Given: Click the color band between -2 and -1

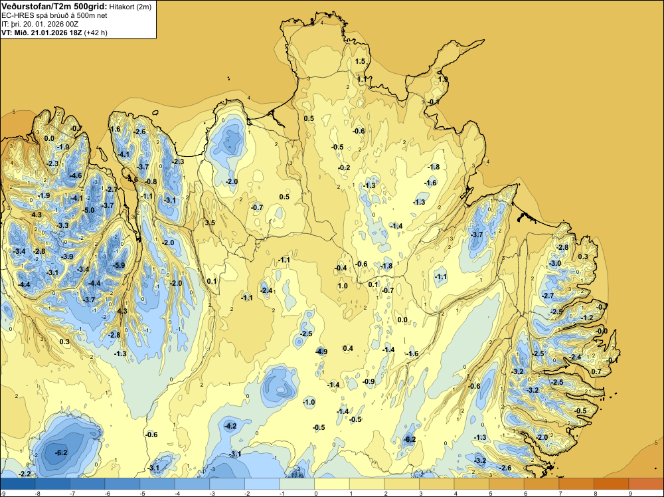Looking at the screenshot, I should coord(262,484).
